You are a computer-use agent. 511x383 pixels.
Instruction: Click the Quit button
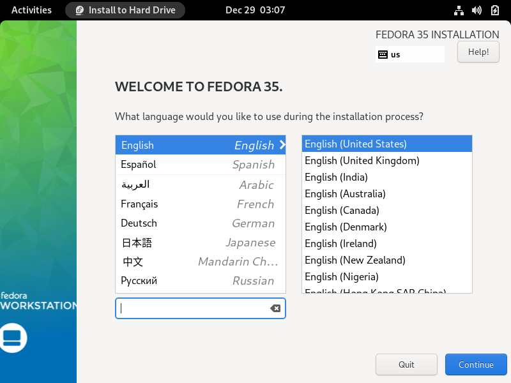406,364
